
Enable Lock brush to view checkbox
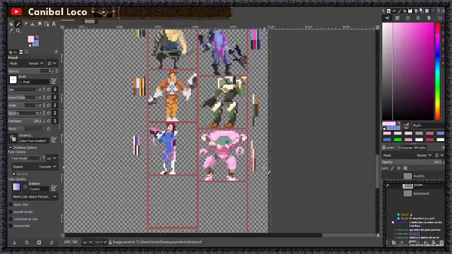pos(11,219)
